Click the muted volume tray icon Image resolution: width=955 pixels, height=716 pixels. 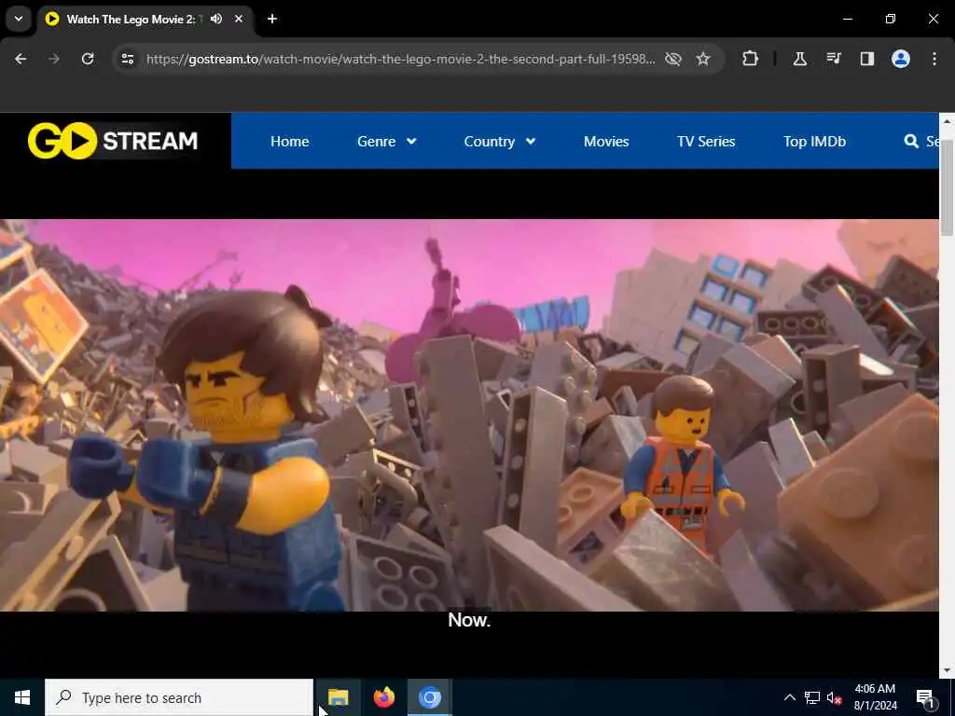tap(835, 697)
